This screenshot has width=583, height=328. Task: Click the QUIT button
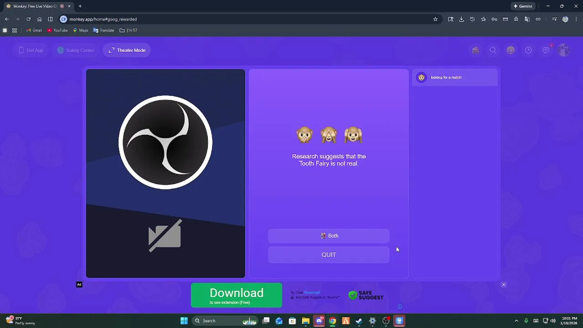[x=329, y=255]
